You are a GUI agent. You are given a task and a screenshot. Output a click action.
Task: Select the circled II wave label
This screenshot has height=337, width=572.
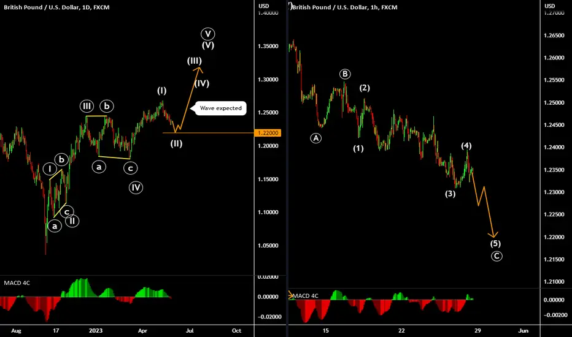pos(72,221)
